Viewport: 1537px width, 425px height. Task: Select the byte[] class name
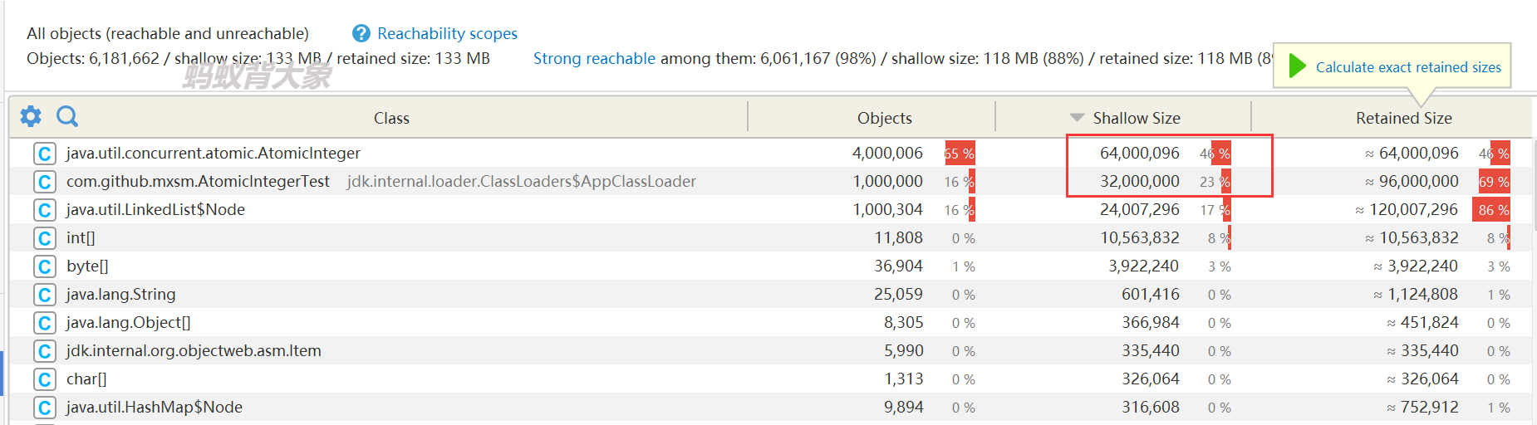pos(87,266)
